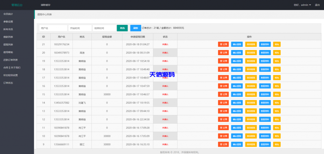
Task: Focus the 开始时间 date field
Action: click(x=80, y=28)
